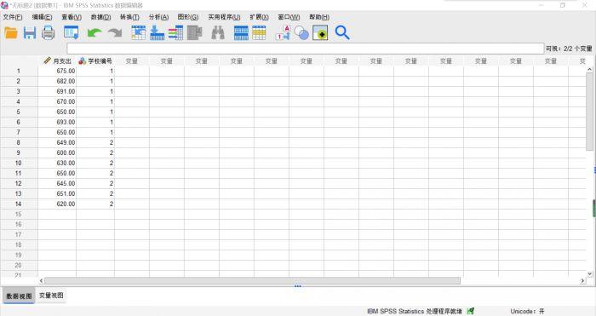Open the 实用程序(U) menu

[x=224, y=17]
